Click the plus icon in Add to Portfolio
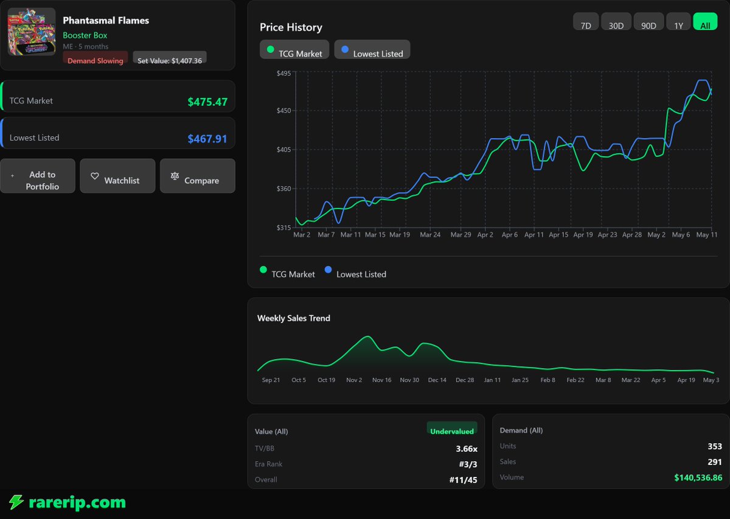Screen dimensions: 730x519 coord(12,175)
